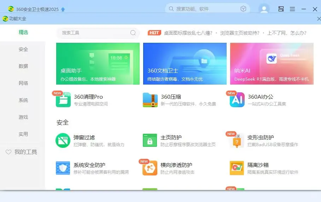
Task: Select the 精选 tab
Action: pyautogui.click(x=23, y=32)
